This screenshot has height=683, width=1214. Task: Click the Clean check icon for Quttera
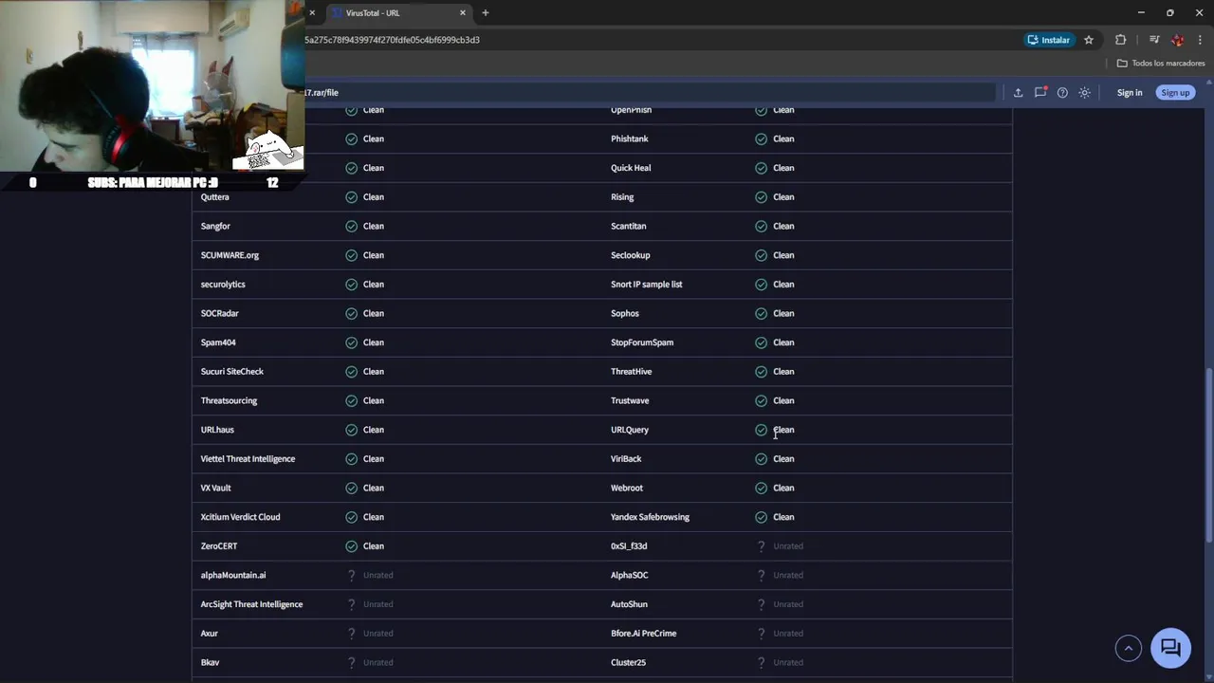click(x=351, y=196)
